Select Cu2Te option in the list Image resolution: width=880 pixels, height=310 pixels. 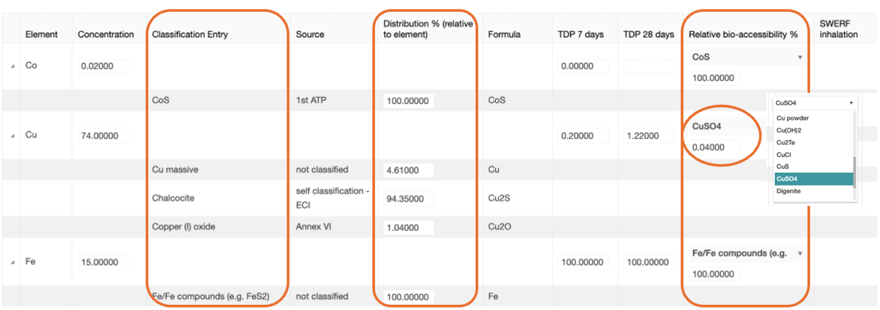click(786, 142)
